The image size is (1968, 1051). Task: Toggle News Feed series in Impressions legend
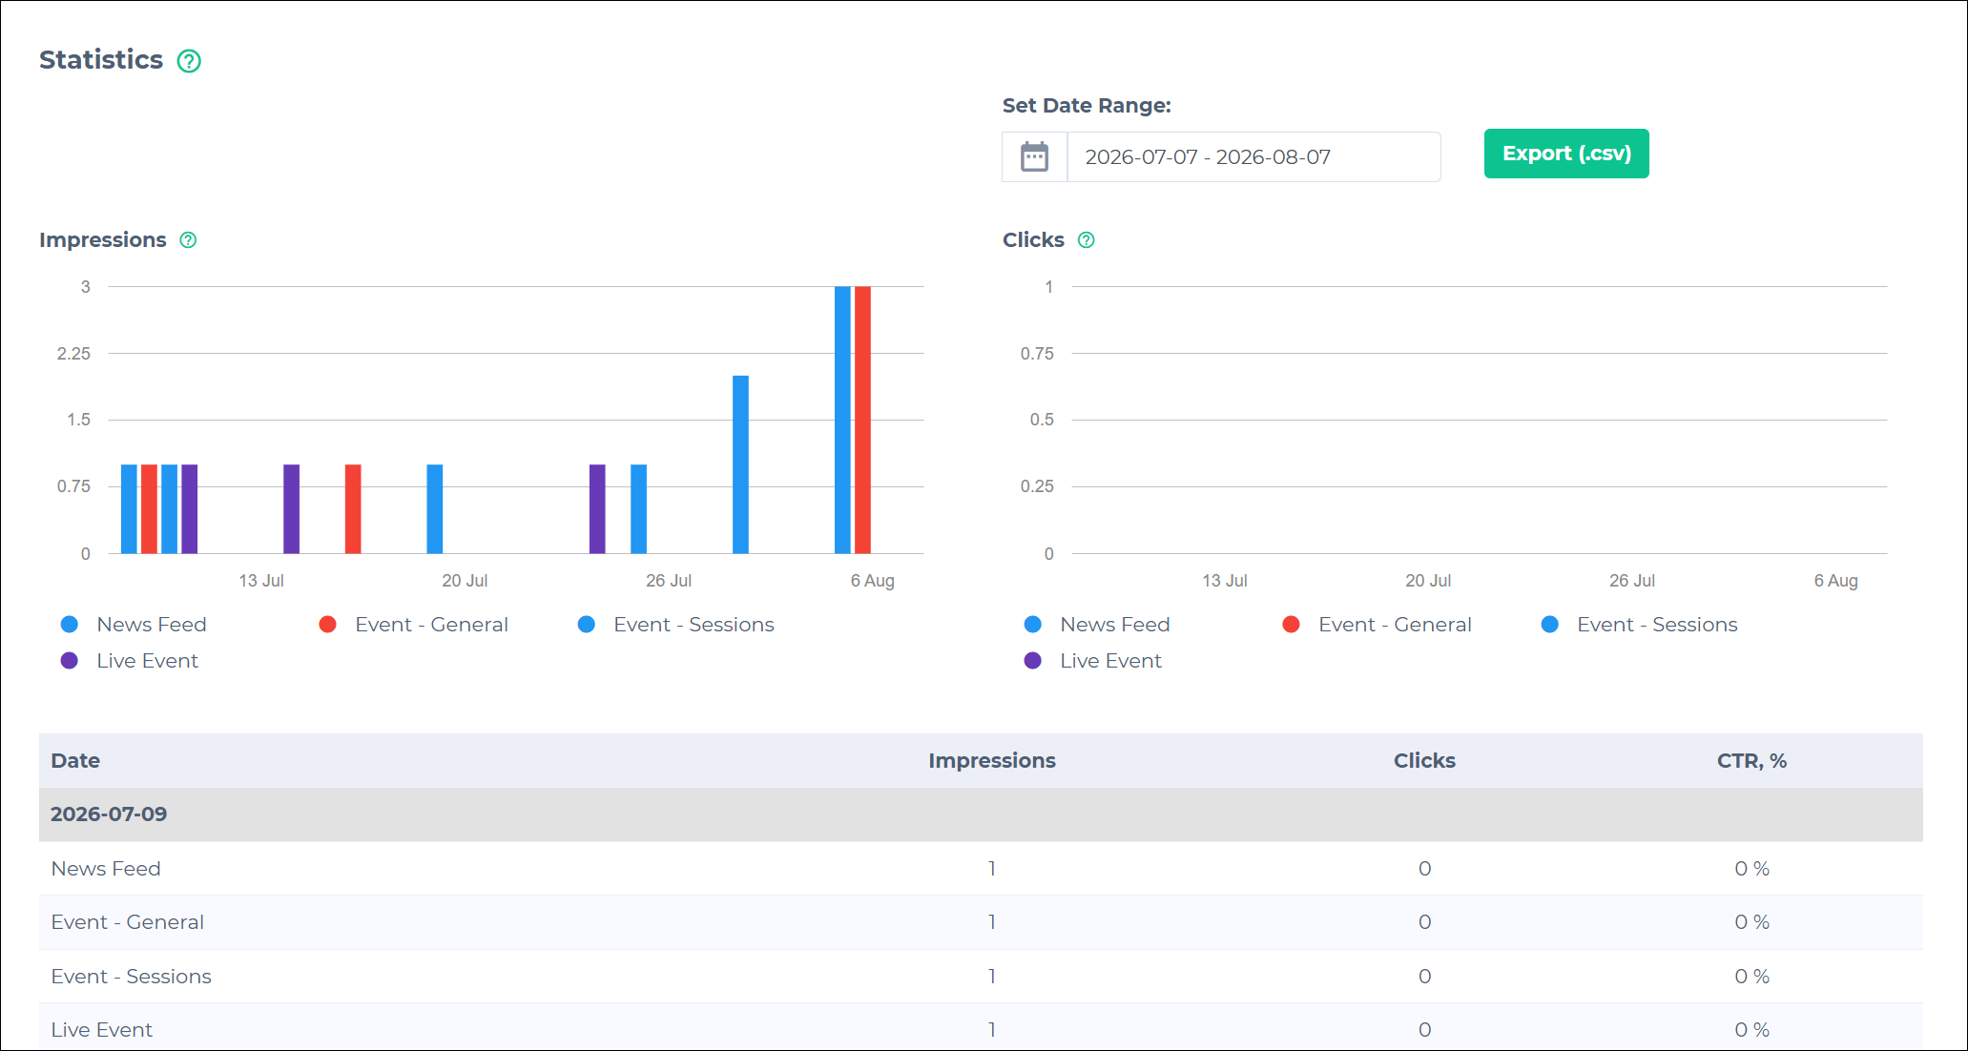[x=134, y=625]
